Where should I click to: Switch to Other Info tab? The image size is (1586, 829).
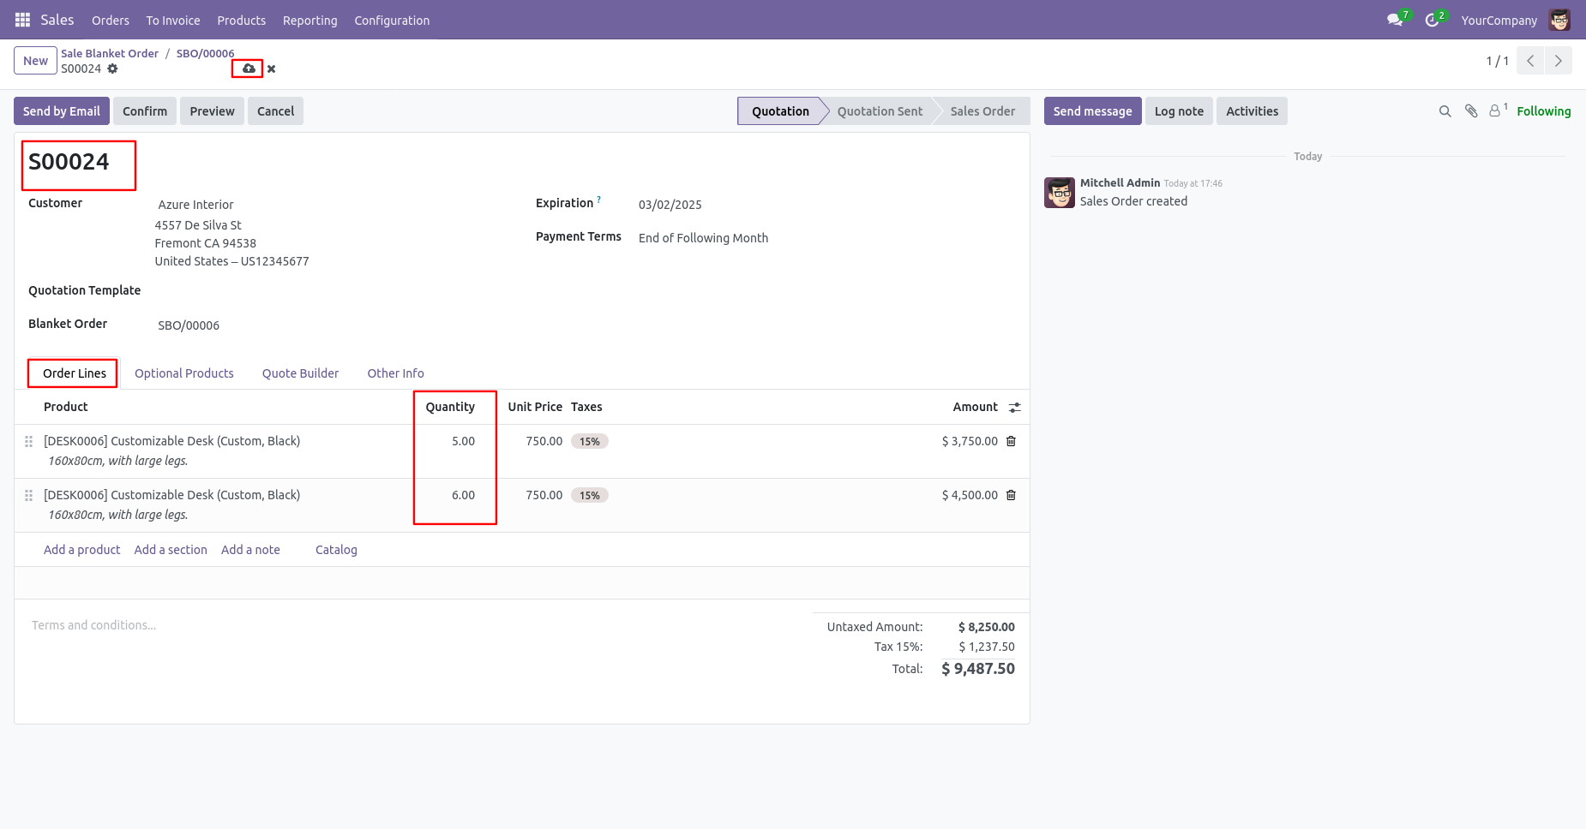tap(396, 373)
